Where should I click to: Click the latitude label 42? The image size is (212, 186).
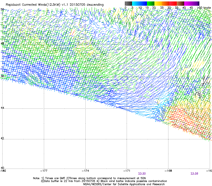(2, 138)
